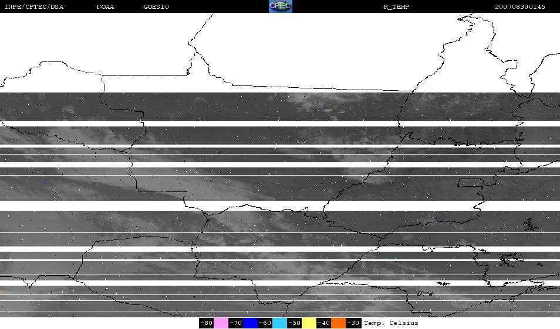The image size is (560, 329).
Task: Pick the dark blue legend swatch
Action: pos(251,323)
